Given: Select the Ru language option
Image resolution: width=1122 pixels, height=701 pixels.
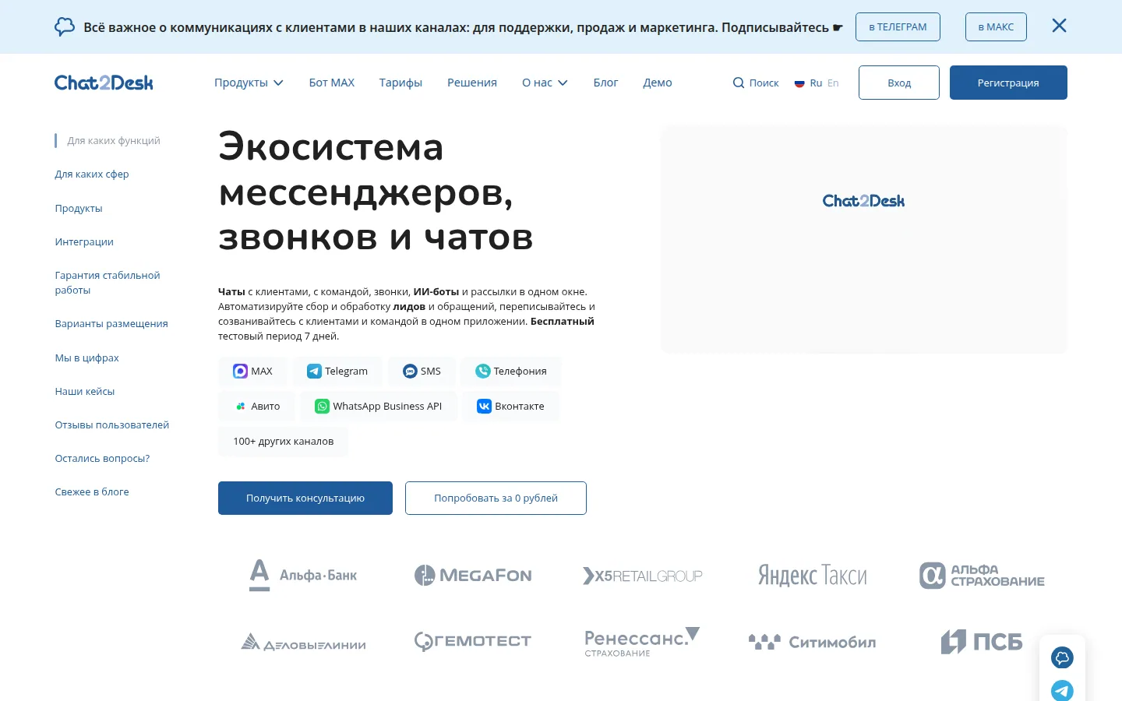Looking at the screenshot, I should [x=816, y=83].
